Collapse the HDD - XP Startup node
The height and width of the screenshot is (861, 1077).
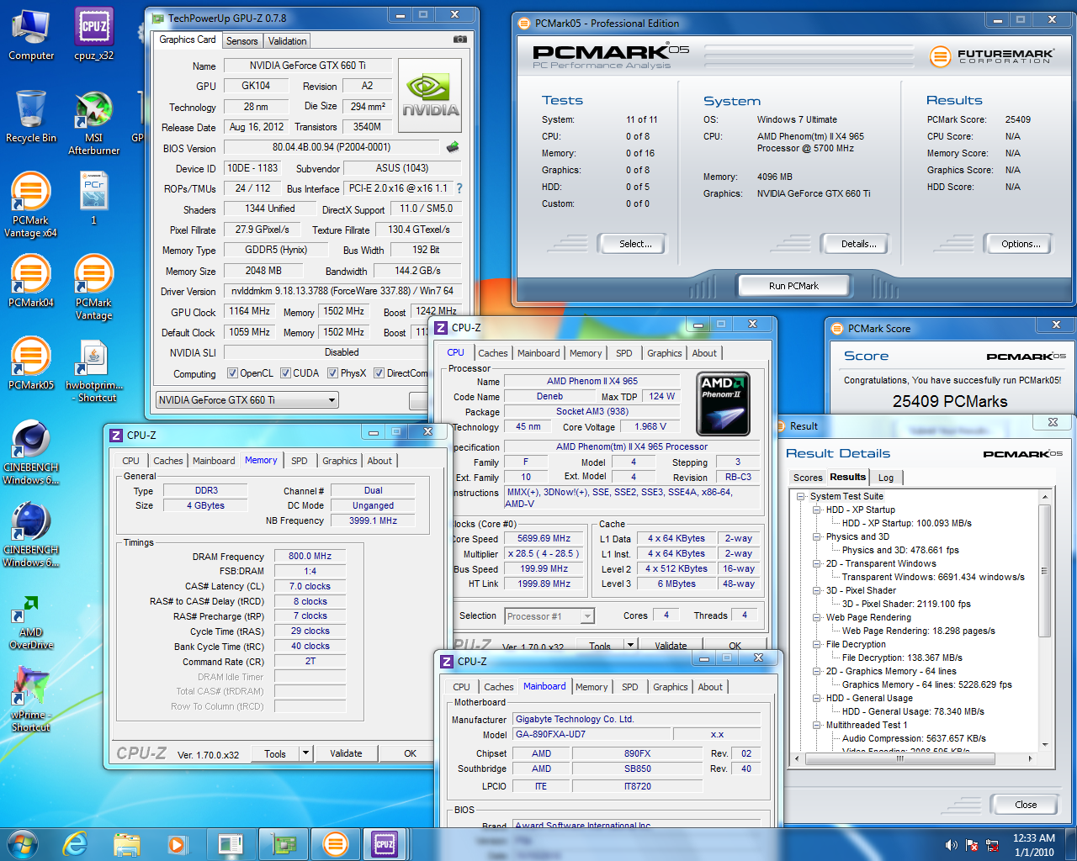click(816, 510)
